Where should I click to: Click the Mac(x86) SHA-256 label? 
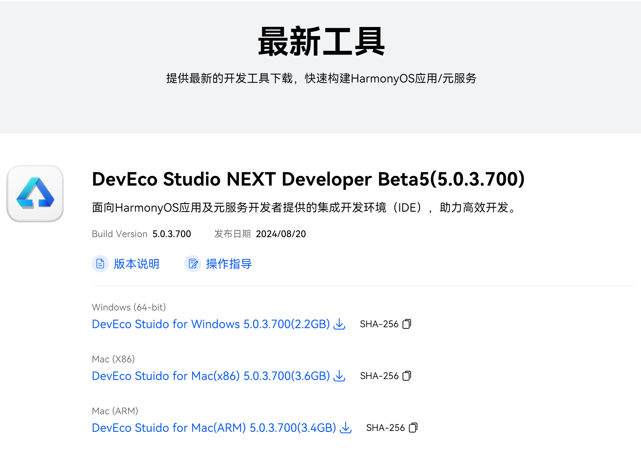coord(379,376)
